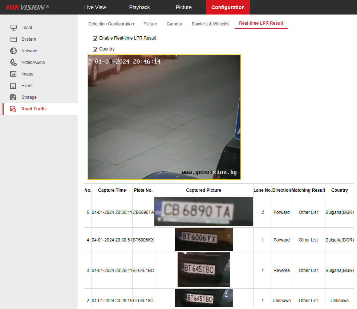
Task: Click the Image picture icon in sidebar
Action: point(13,74)
